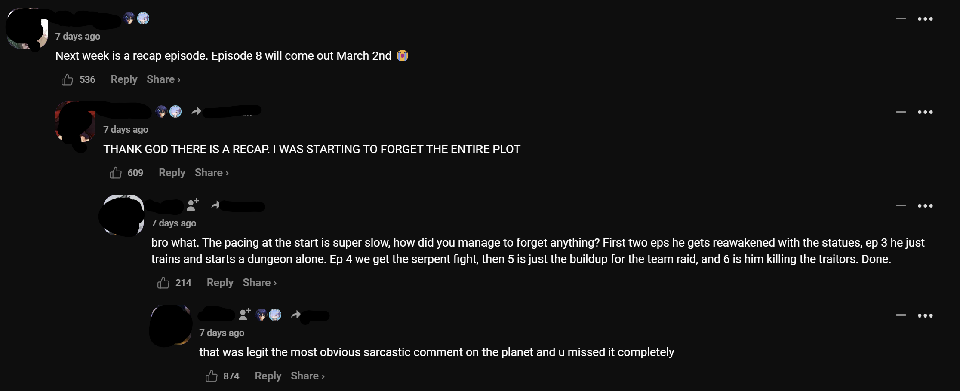Like the THANK GOD THERE IS A RECAP comment
Image resolution: width=960 pixels, height=391 pixels.
coord(115,172)
